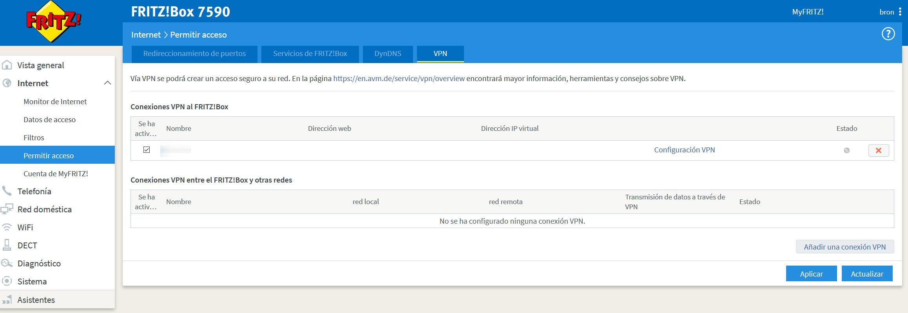Click the DECT handset icon
This screenshot has width=908, height=313.
[7, 245]
